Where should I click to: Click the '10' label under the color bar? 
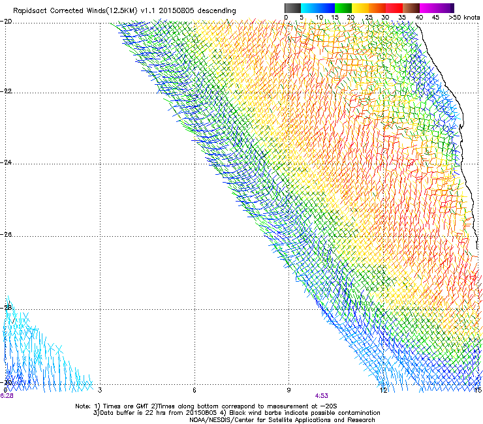click(x=319, y=18)
